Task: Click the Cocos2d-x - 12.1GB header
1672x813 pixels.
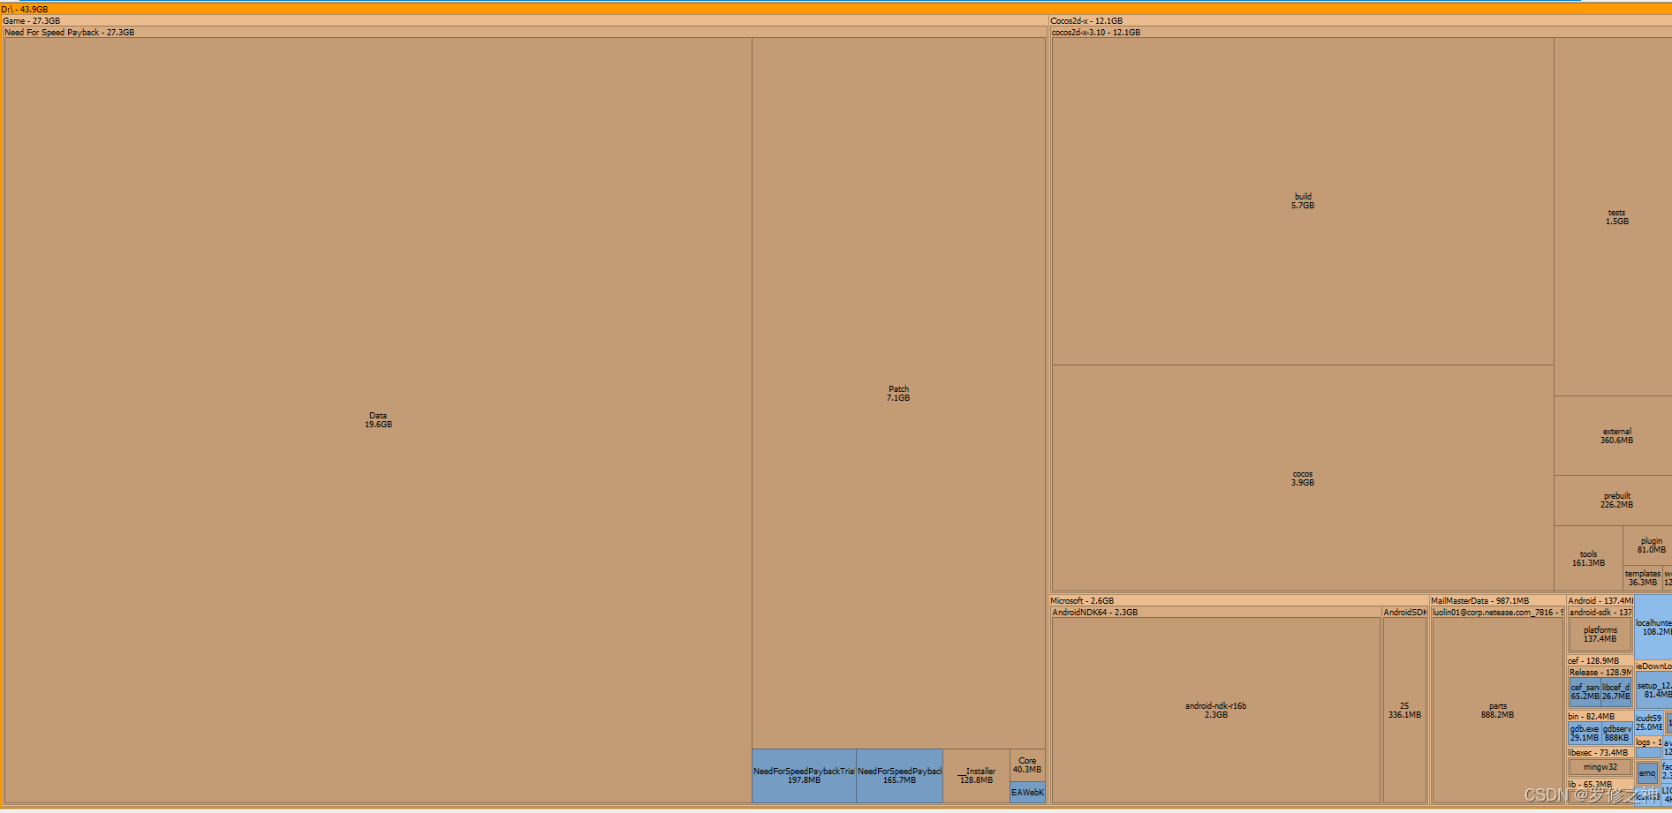Action: click(x=1360, y=20)
